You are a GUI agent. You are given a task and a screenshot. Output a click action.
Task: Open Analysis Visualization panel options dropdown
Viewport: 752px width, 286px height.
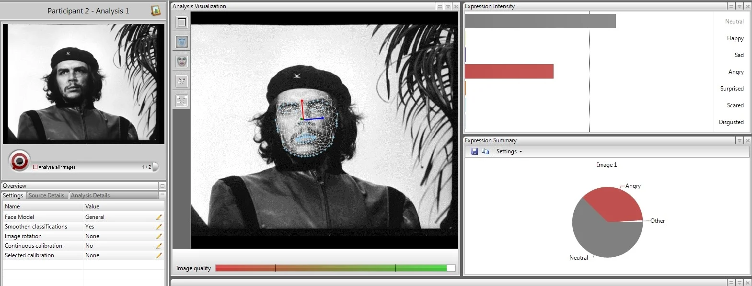448,6
